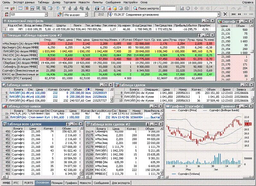
Task: Toggle anchor pin on Сургнфг quotes window
Action: tap(238, 21)
